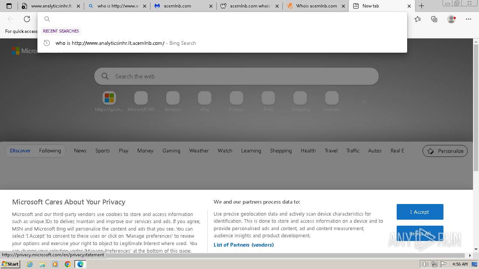Image resolution: width=479 pixels, height=269 pixels.
Task: Open the News category
Action: pos(80,151)
